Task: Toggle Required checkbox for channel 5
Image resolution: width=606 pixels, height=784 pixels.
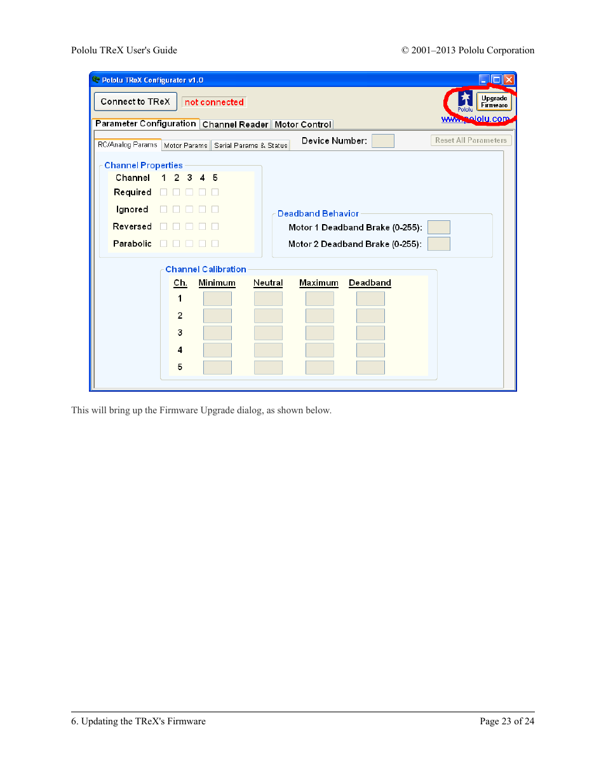Action: coord(215,192)
